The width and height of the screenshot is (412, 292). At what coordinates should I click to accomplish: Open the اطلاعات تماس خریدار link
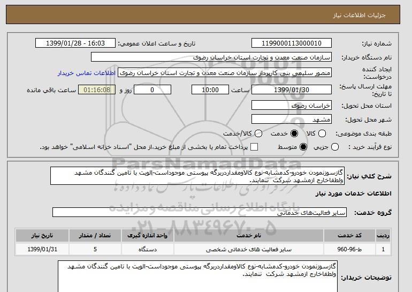[87, 73]
